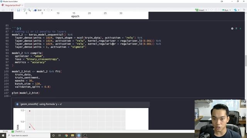The image size is (247, 138).
Task: Switch to RStudio taskbar icon
Action: [x=79, y=135]
